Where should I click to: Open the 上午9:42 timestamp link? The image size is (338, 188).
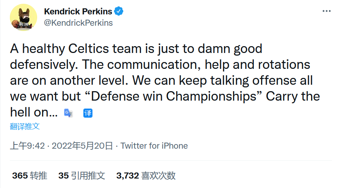[x=27, y=146]
